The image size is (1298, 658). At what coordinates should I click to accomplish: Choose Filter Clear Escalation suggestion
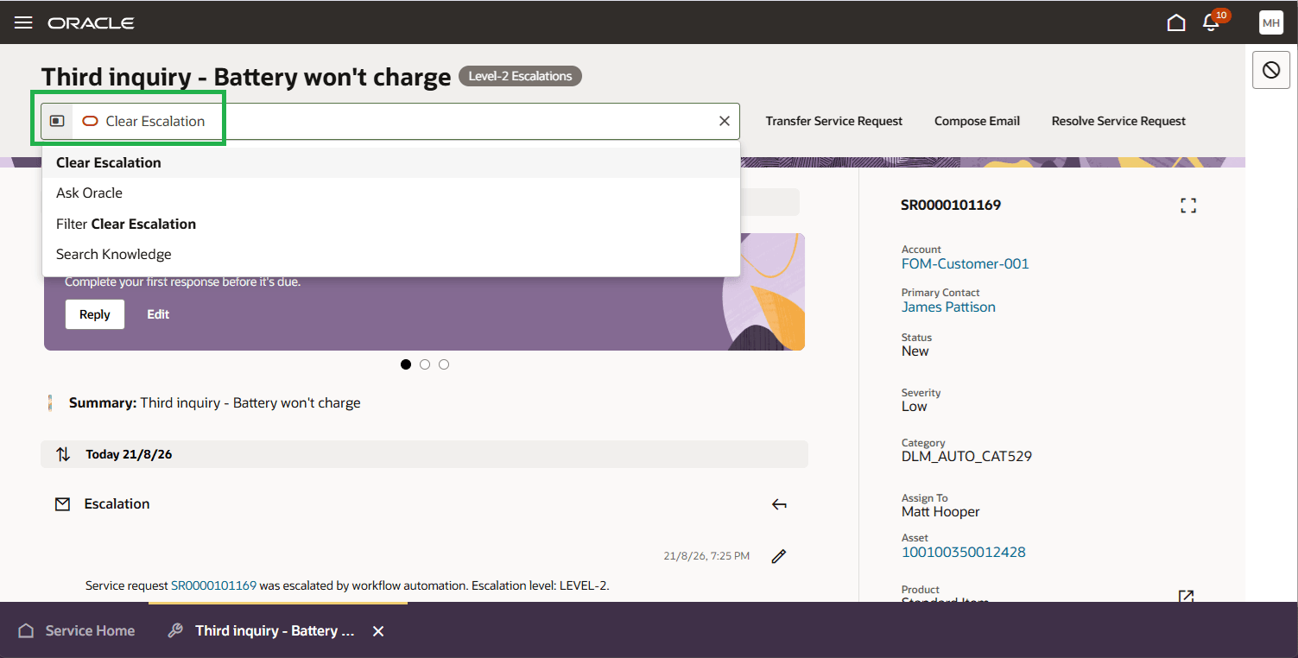tap(391, 224)
